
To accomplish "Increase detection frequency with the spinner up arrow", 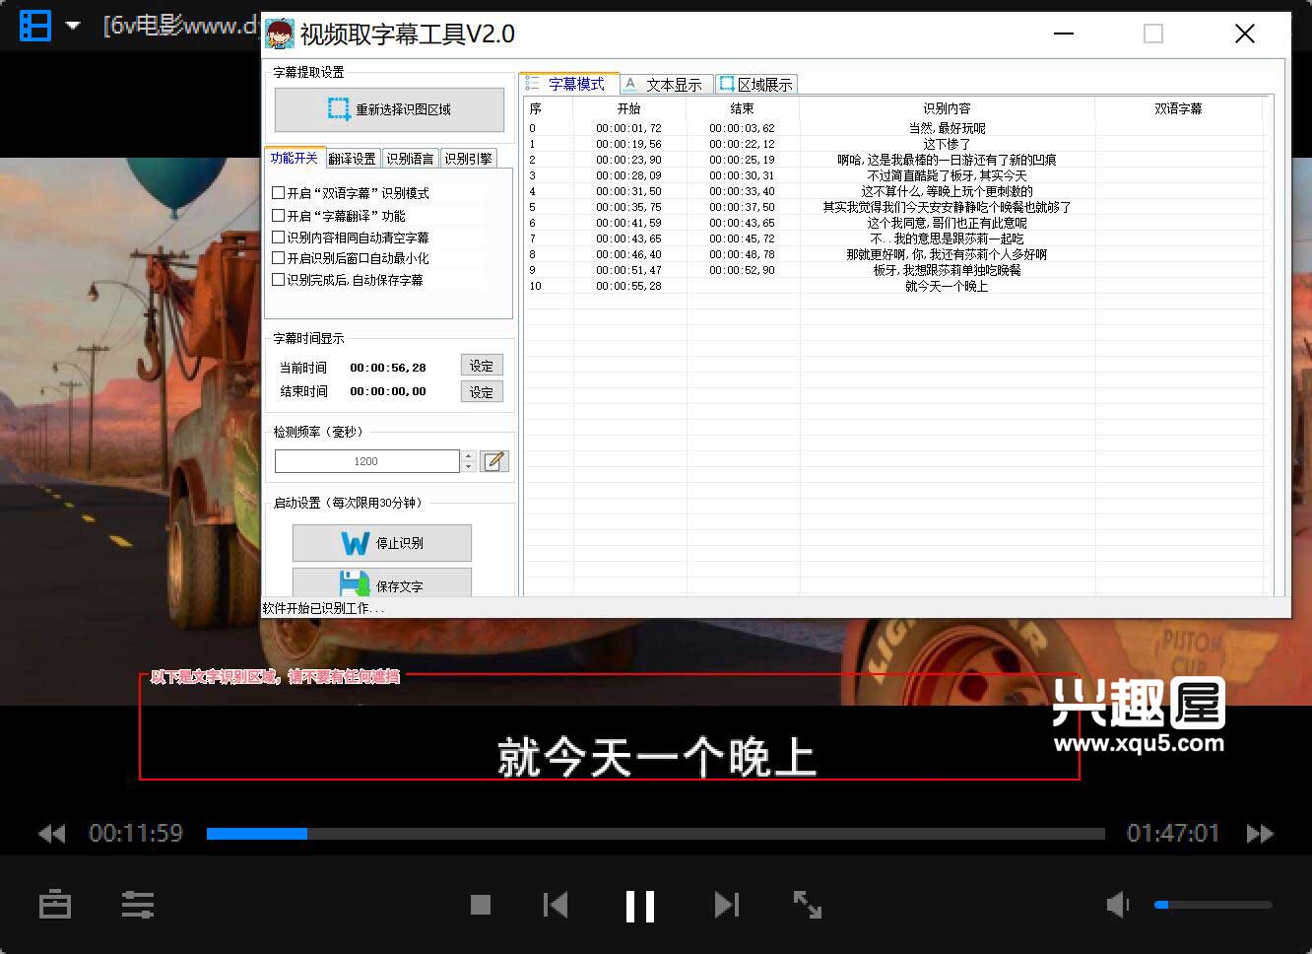I will coord(468,456).
